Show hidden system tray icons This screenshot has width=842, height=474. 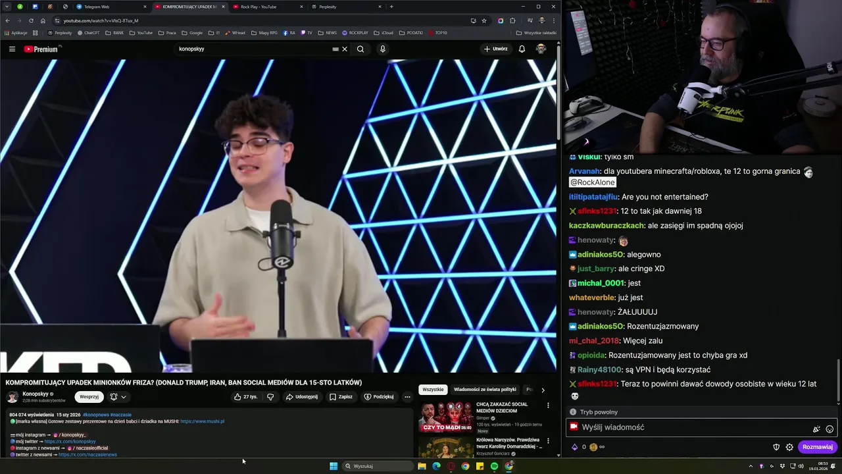click(x=751, y=466)
